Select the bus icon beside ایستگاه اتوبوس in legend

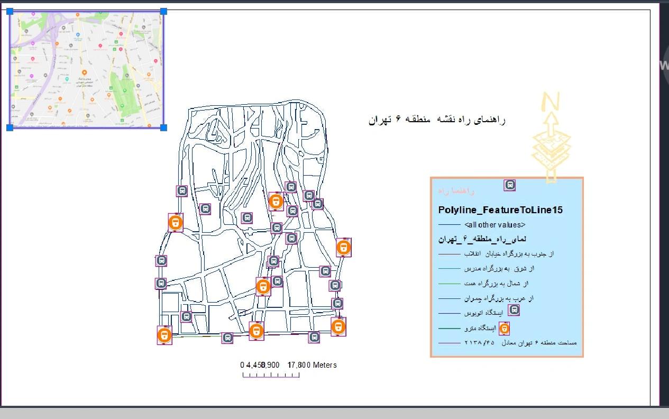514,311
